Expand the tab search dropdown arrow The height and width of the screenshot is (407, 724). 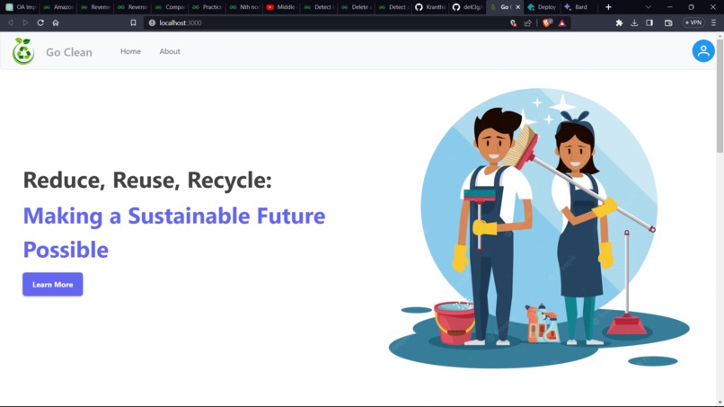tap(648, 7)
